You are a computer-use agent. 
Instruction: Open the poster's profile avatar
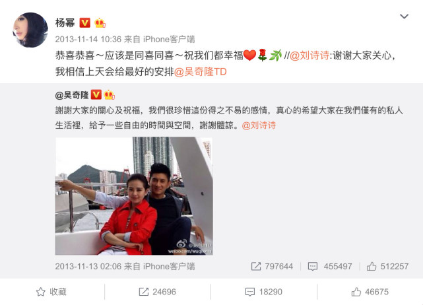(x=30, y=30)
